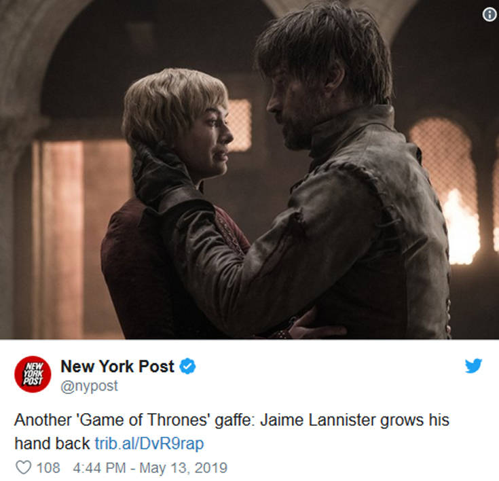Click the 4:44 PM time text
This screenshot has width=499, height=481.
pyautogui.click(x=100, y=468)
